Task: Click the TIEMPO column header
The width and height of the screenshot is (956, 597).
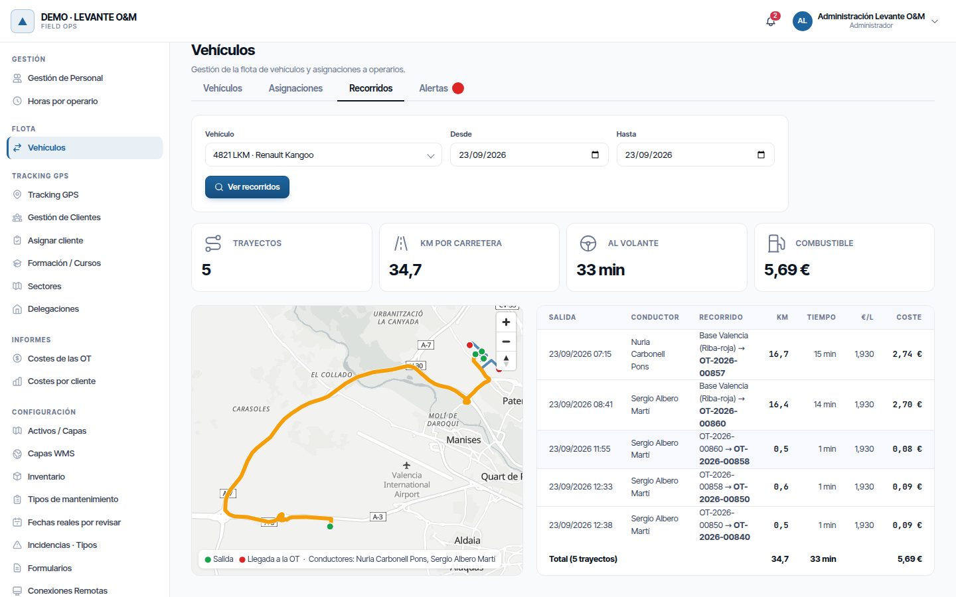Action: (821, 318)
